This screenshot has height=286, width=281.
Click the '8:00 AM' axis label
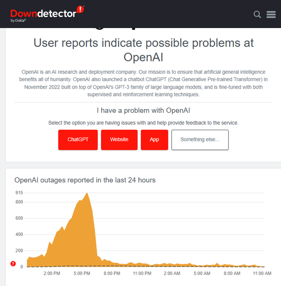(232, 273)
